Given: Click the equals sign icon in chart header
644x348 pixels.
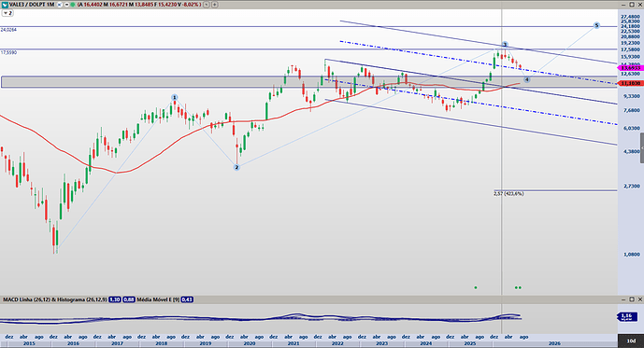Looking at the screenshot, I should click(66, 5).
